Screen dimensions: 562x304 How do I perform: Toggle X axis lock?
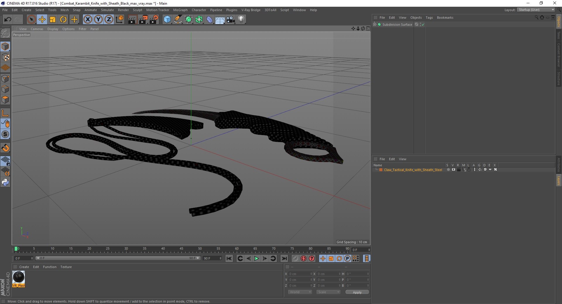coord(88,20)
